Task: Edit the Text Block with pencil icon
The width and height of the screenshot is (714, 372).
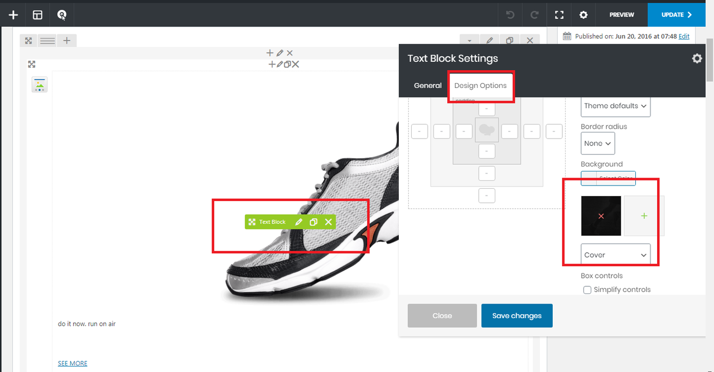Action: pos(299,222)
